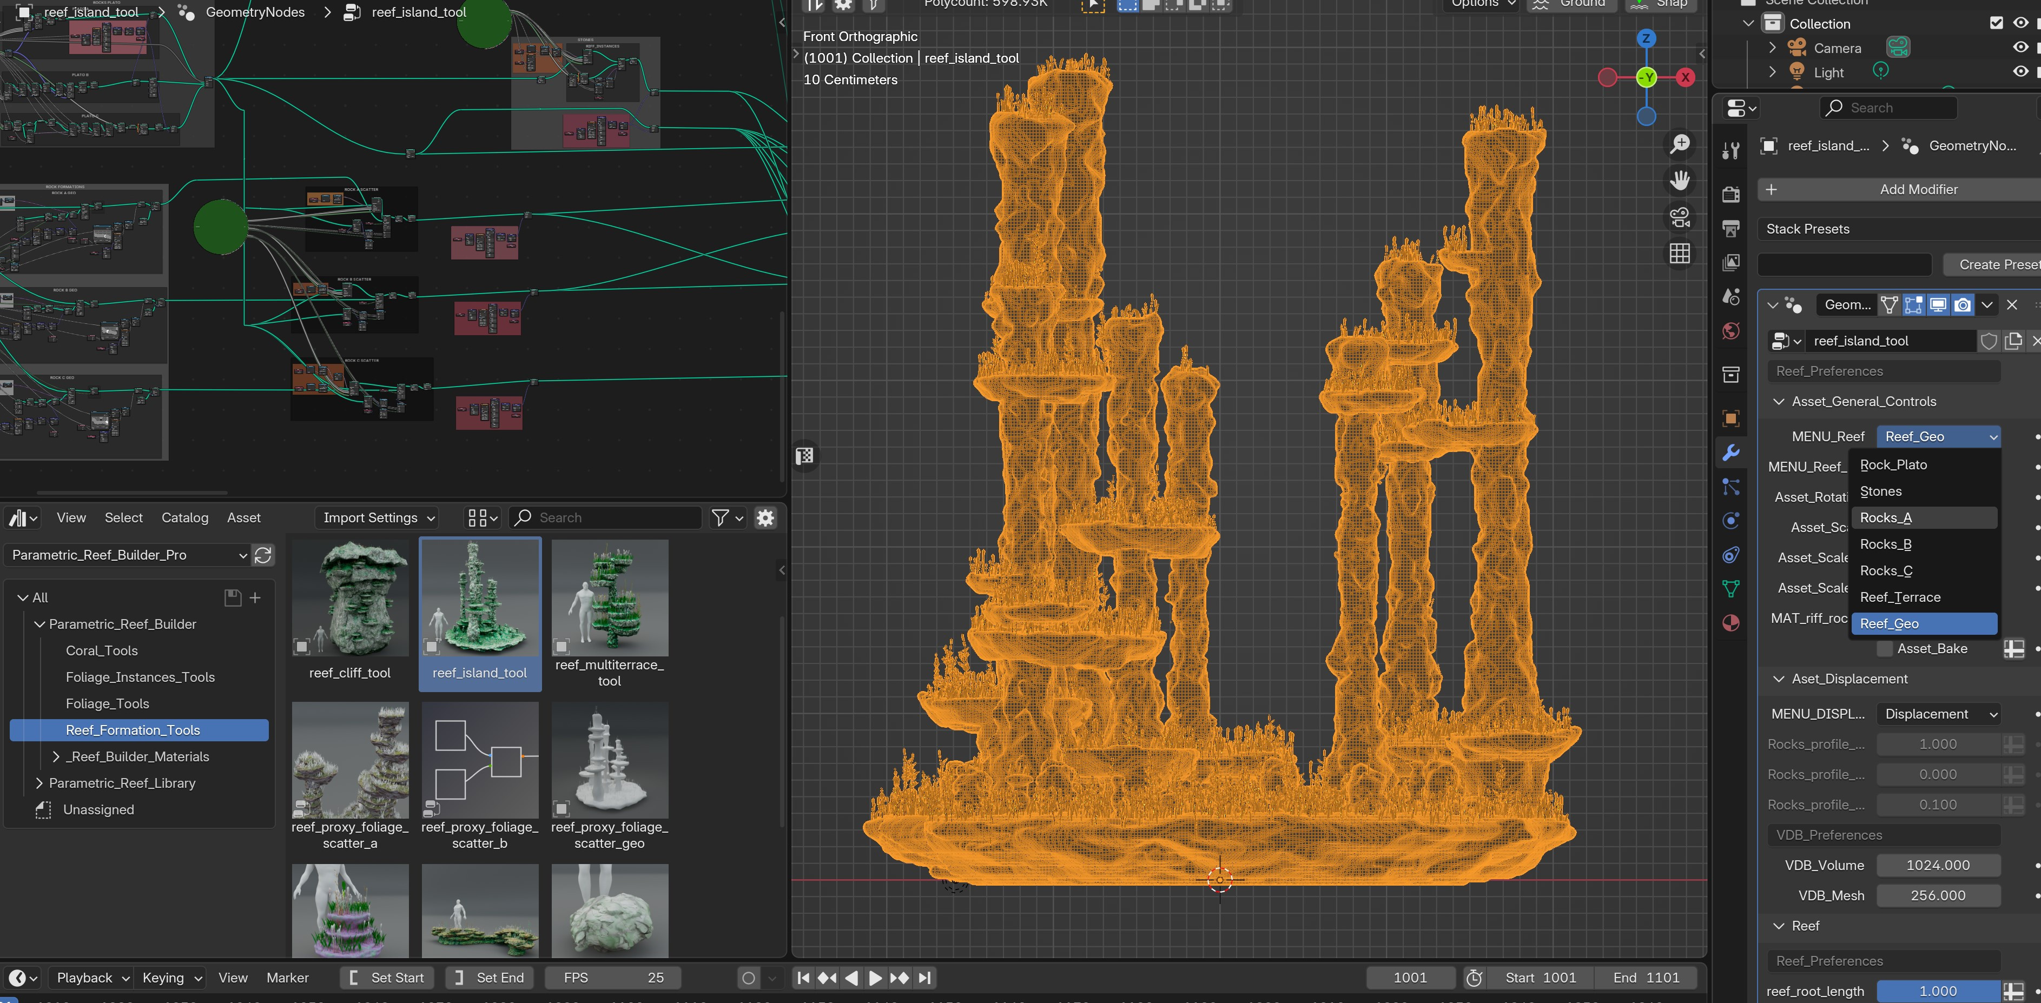Open the Modifiers wrench properties tab
Viewport: 2041px width, 1003px height.
1731,453
